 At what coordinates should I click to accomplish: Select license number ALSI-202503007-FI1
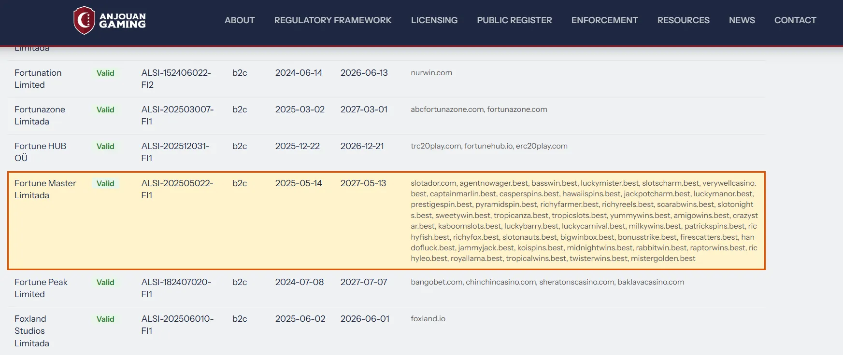(177, 115)
